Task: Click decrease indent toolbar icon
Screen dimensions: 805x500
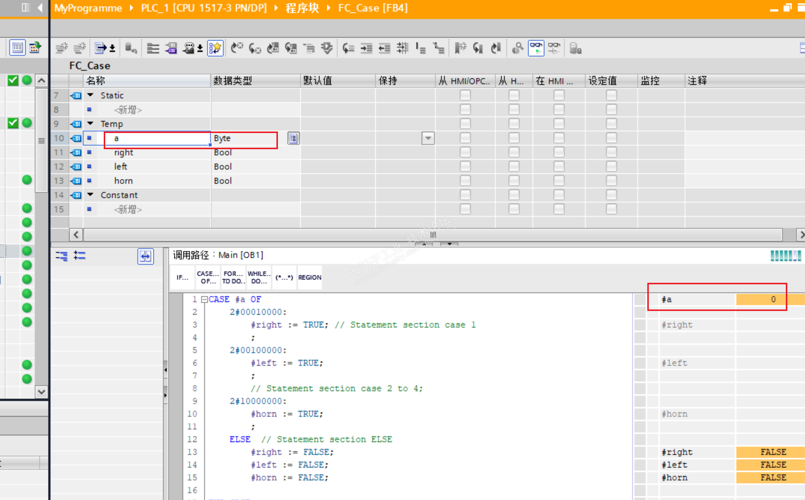Action: tap(384, 49)
